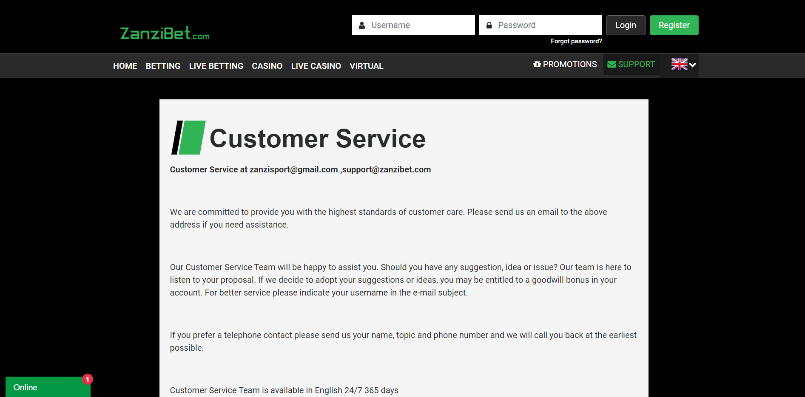Open the LIVE BETTING section
The width and height of the screenshot is (805, 397).
[216, 66]
